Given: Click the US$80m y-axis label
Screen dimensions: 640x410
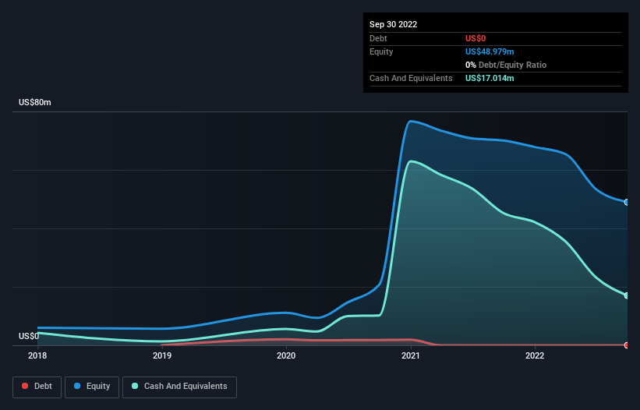Looking at the screenshot, I should [x=35, y=102].
